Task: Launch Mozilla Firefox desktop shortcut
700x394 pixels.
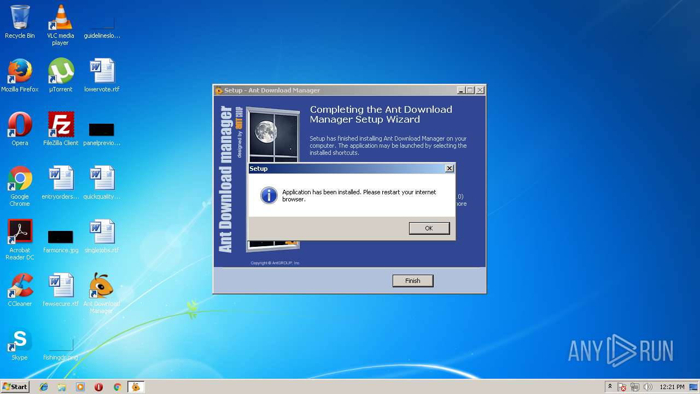Action: point(20,76)
